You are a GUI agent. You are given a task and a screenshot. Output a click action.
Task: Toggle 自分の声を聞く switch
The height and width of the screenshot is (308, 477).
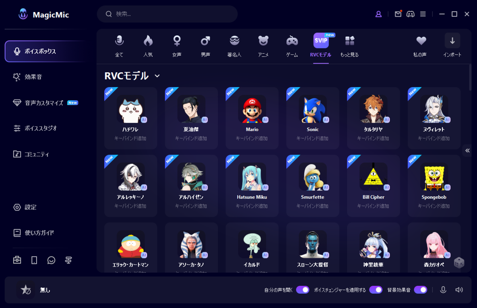pos(302,290)
